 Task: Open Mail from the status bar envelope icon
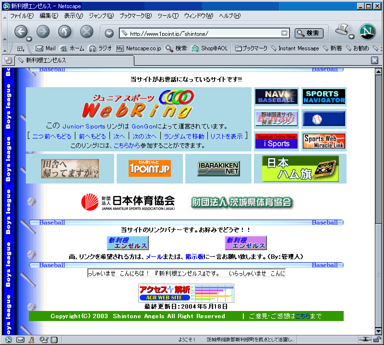click(20, 339)
